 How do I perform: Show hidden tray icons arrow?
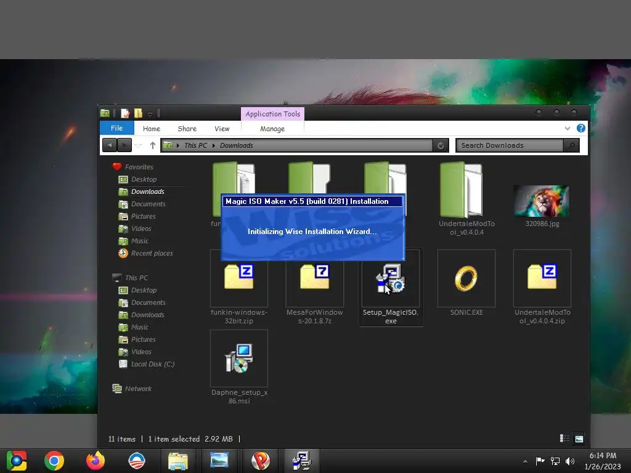tap(525, 461)
